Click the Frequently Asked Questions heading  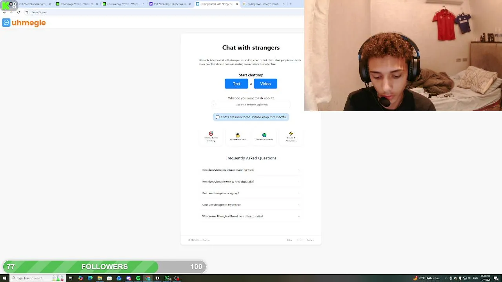click(251, 158)
